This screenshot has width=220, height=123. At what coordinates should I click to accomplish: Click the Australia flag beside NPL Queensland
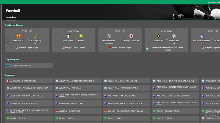coord(105,96)
